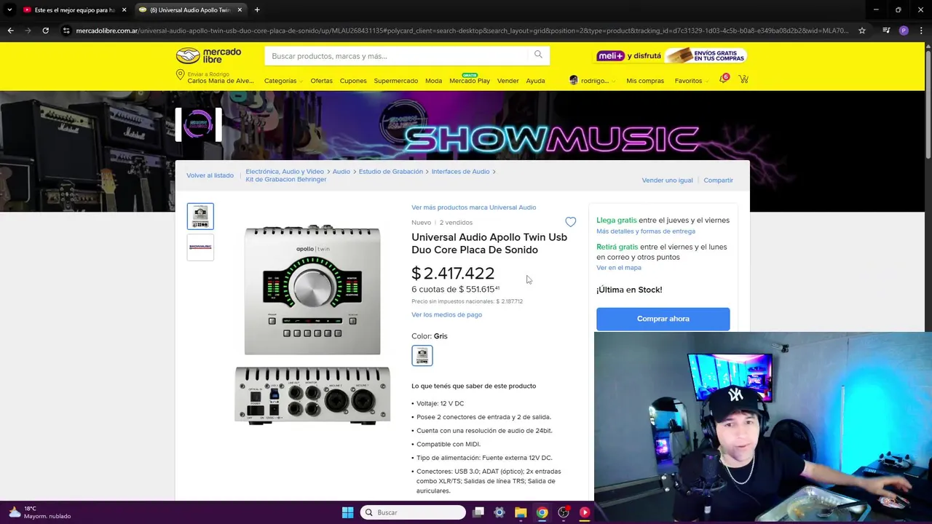Image resolution: width=932 pixels, height=524 pixels.
Task: Expand the Categorías dropdown
Action: click(x=283, y=81)
